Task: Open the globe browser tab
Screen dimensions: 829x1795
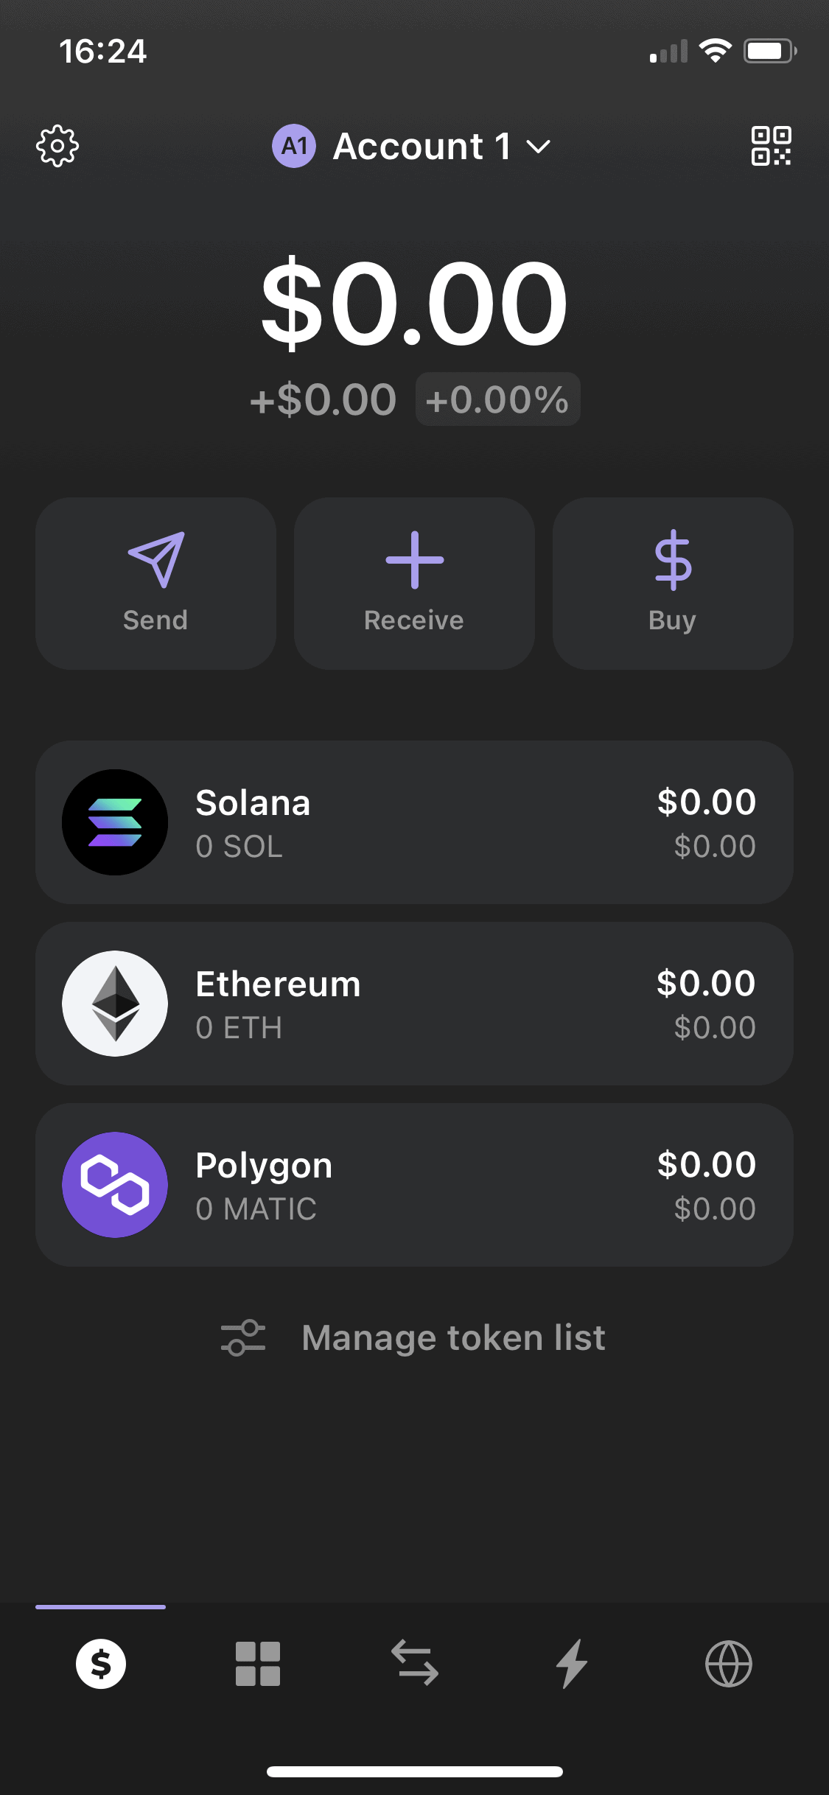Action: click(729, 1664)
